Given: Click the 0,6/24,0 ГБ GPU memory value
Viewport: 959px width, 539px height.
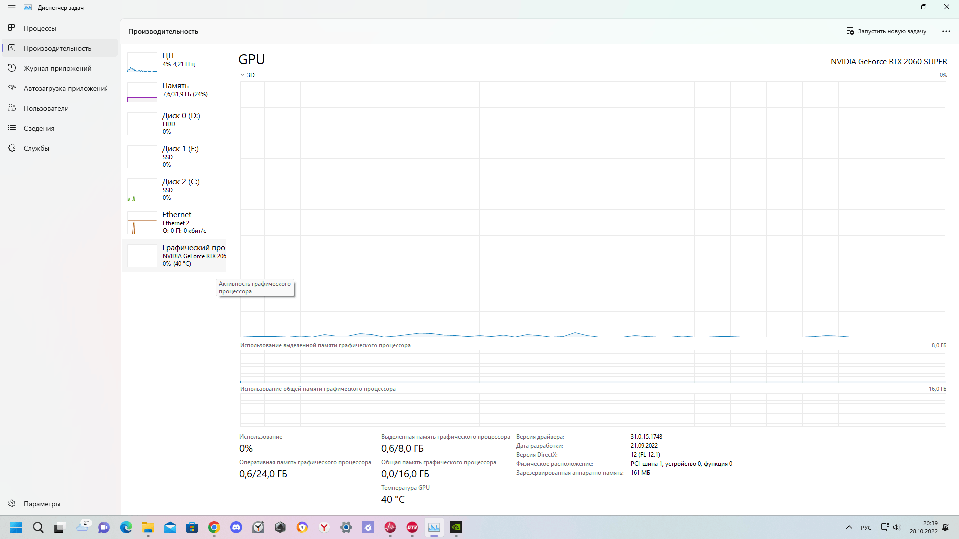Looking at the screenshot, I should tap(263, 474).
